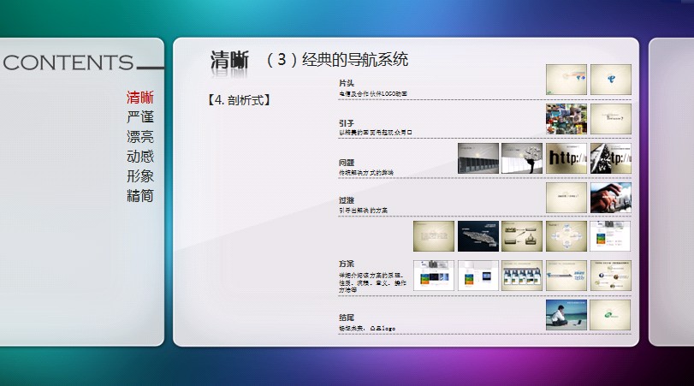Open the circular flow diagram thumbnail
This screenshot has height=386, width=694.
[x=566, y=236]
